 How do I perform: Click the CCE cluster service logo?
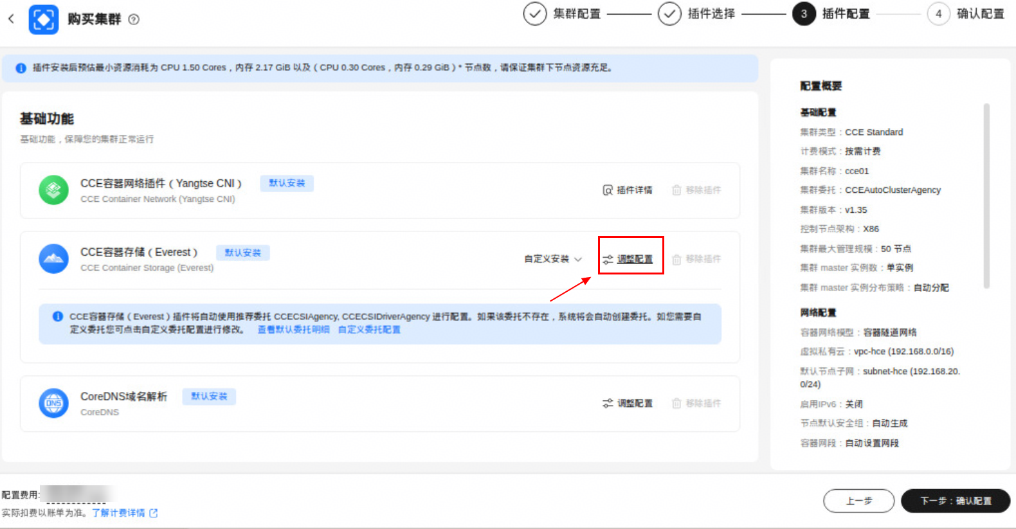point(44,20)
